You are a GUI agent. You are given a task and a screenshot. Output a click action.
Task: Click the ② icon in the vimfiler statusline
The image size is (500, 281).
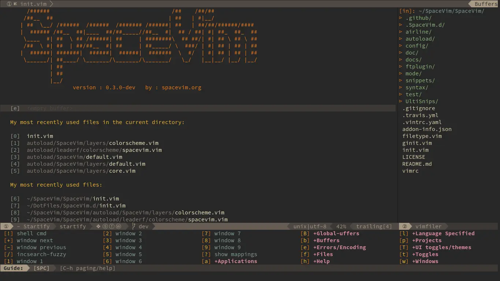(404, 226)
